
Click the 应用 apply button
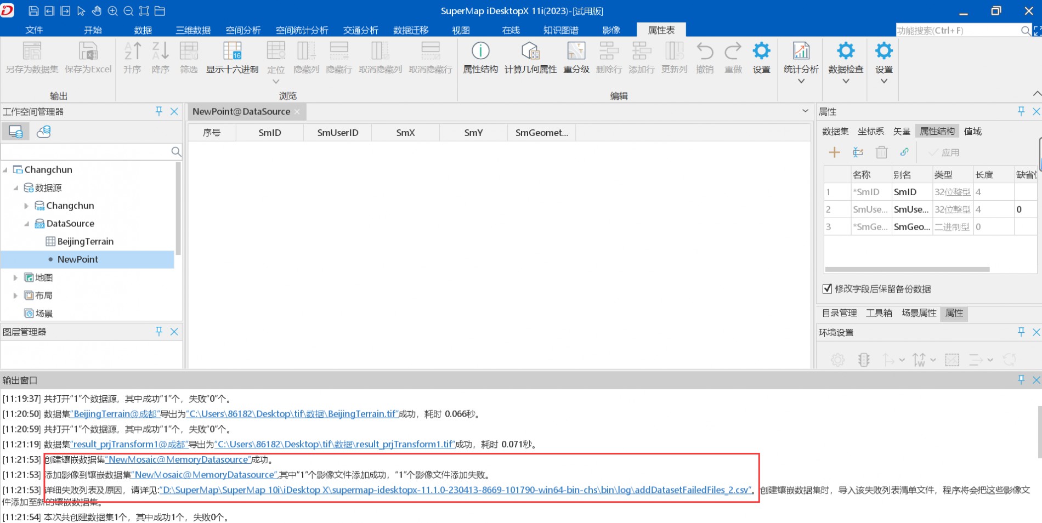[x=944, y=152]
